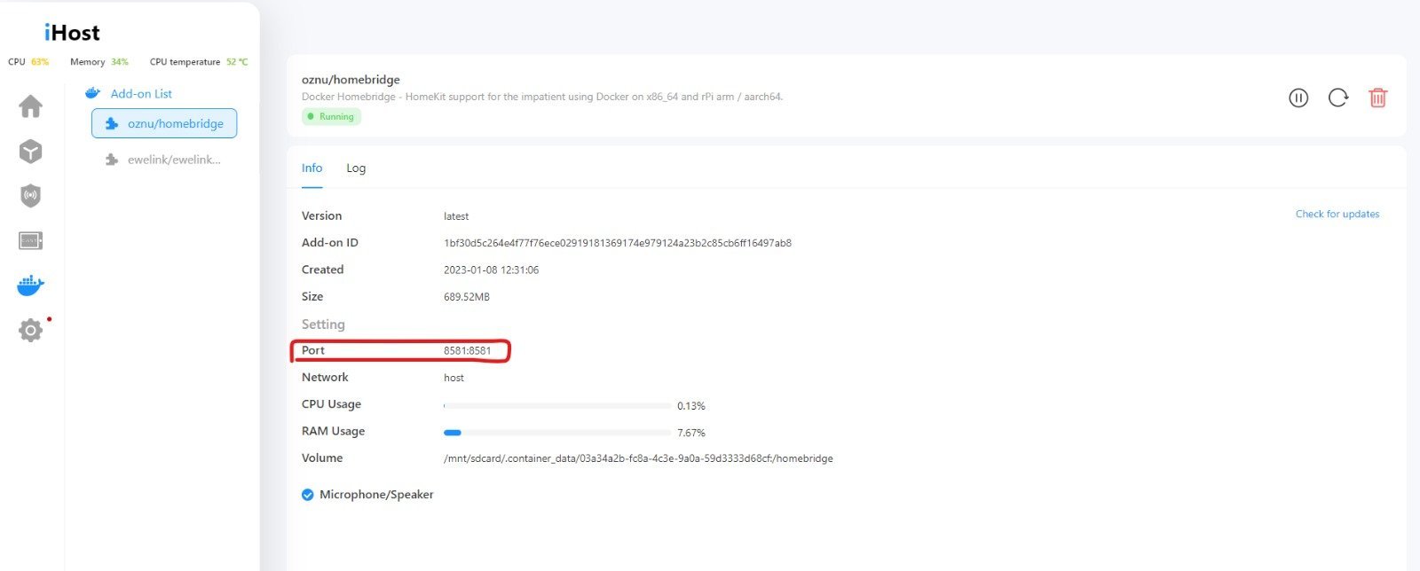Click Check for updates link
Viewport: 1420px width, 571px height.
(1337, 214)
